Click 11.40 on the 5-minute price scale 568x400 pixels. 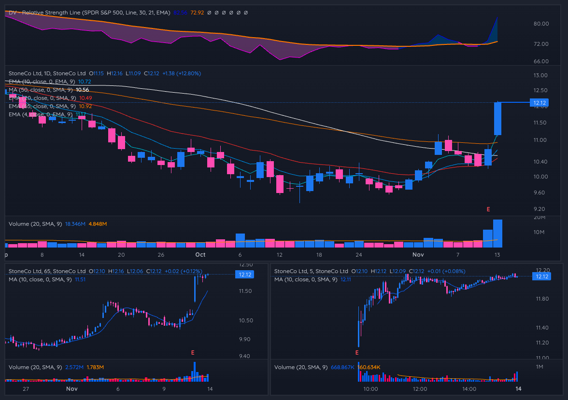pyautogui.click(x=542, y=328)
